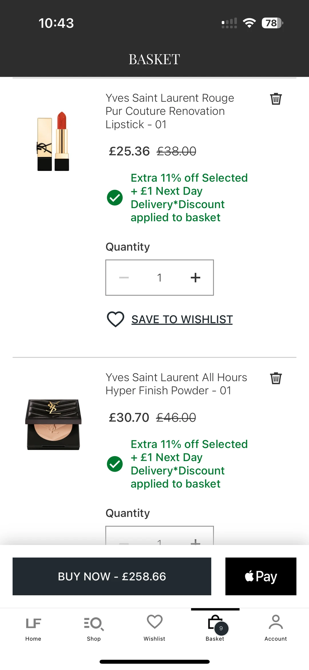
Task: Tap the green discount checkmark on lipstick
Action: (x=115, y=197)
